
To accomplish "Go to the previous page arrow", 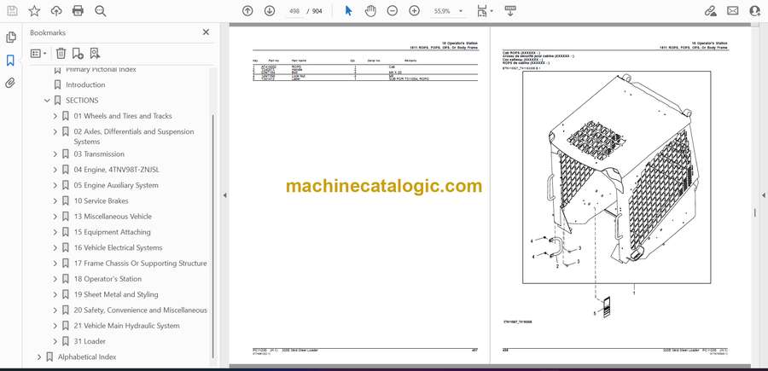I will pos(247,11).
